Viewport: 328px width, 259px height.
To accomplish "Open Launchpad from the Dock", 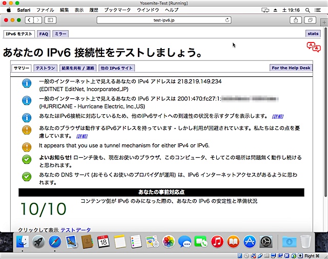I will (39, 242).
